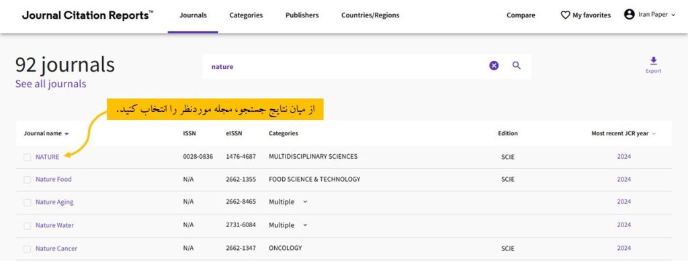Open the Compare page
688x264 pixels.
(521, 15)
